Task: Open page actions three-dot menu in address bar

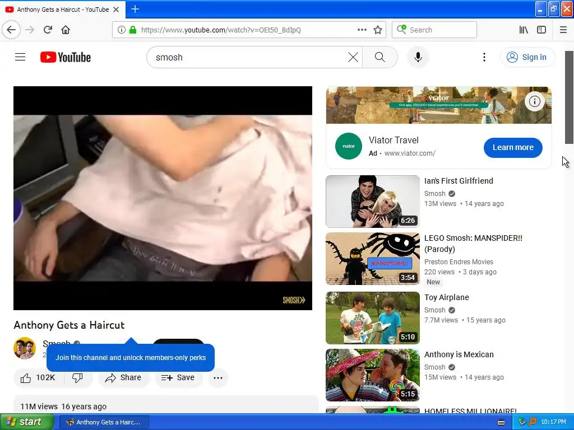Action: coord(362,30)
